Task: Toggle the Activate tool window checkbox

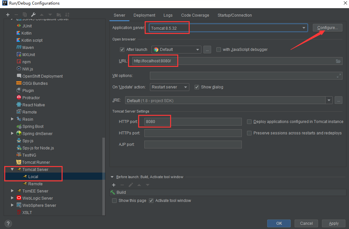Action: pyautogui.click(x=151, y=201)
